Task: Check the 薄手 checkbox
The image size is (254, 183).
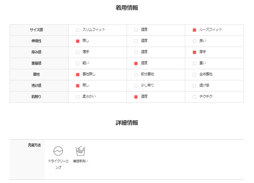Action: point(77,52)
